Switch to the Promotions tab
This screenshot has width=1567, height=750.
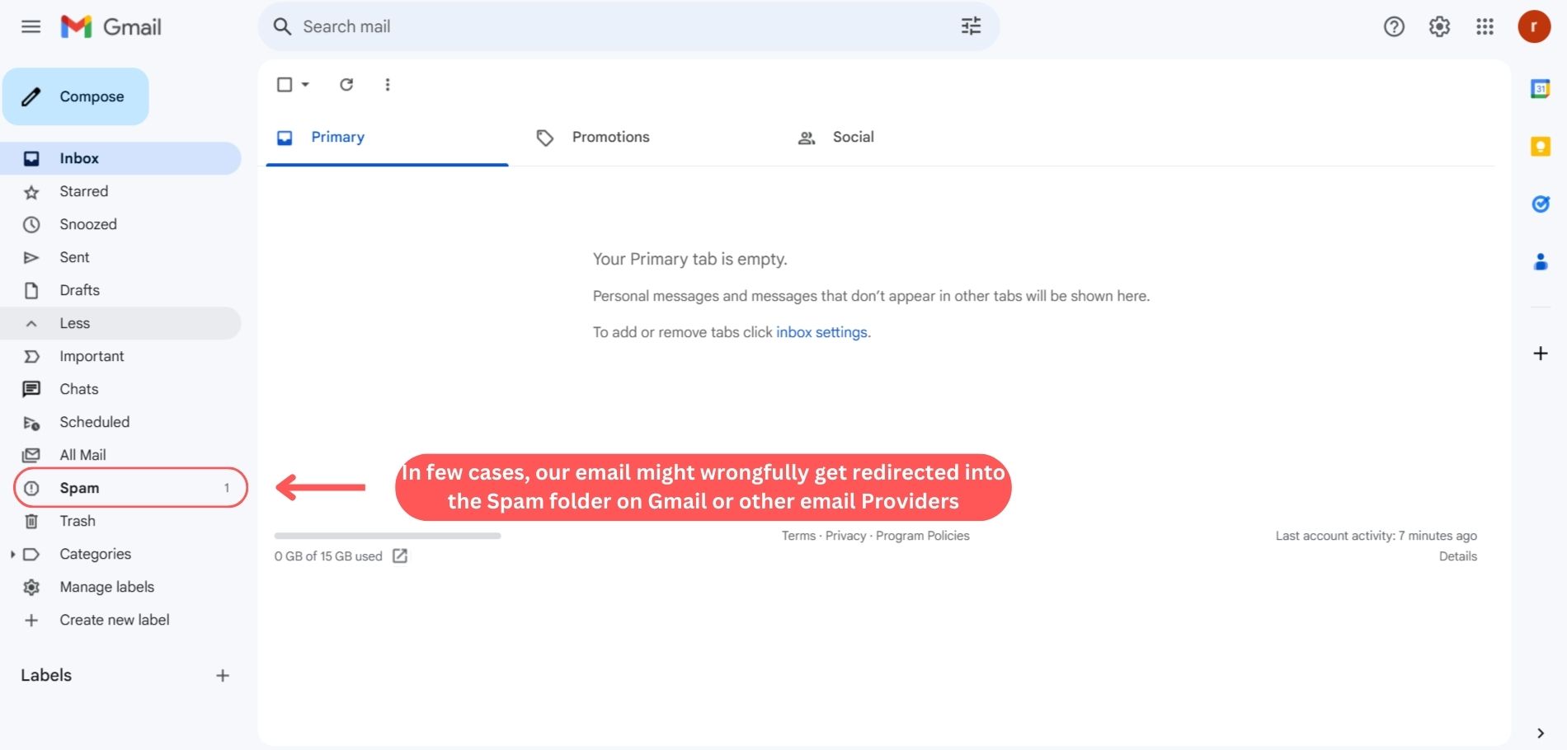[610, 137]
